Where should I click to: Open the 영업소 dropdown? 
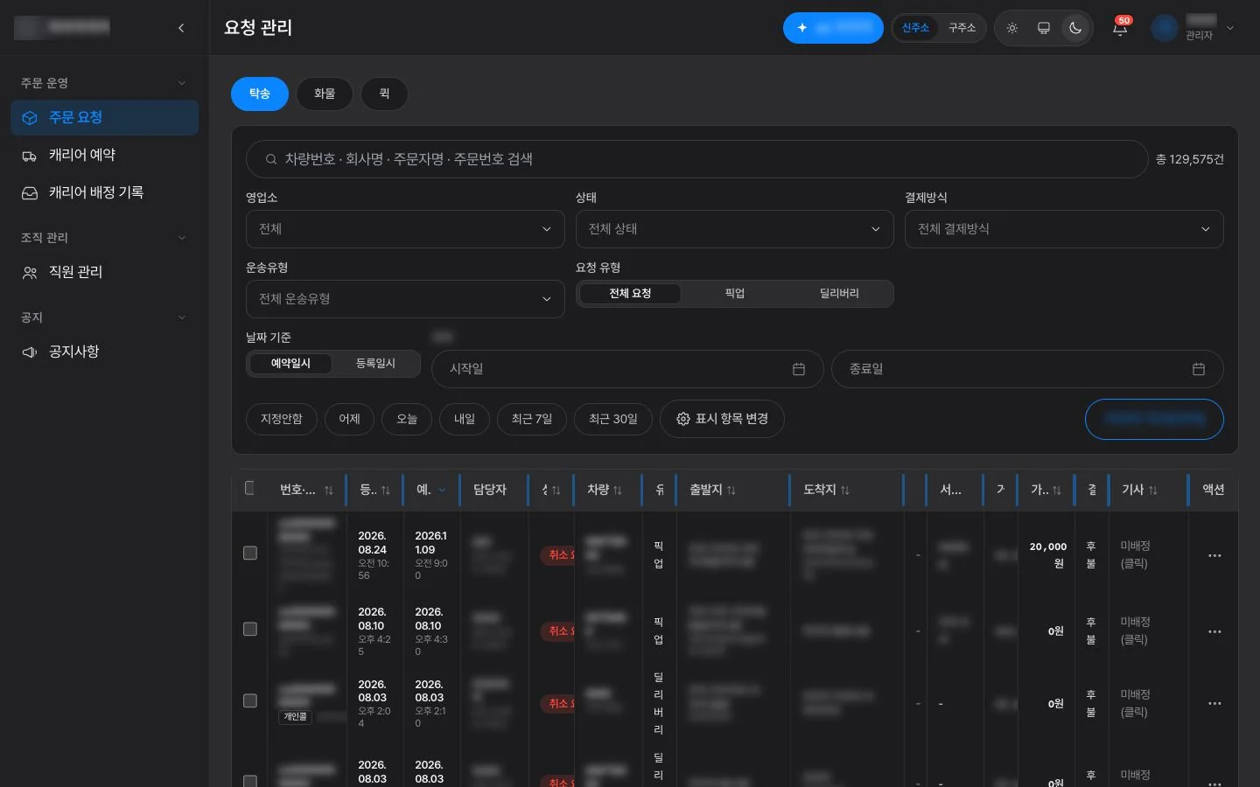(x=405, y=229)
